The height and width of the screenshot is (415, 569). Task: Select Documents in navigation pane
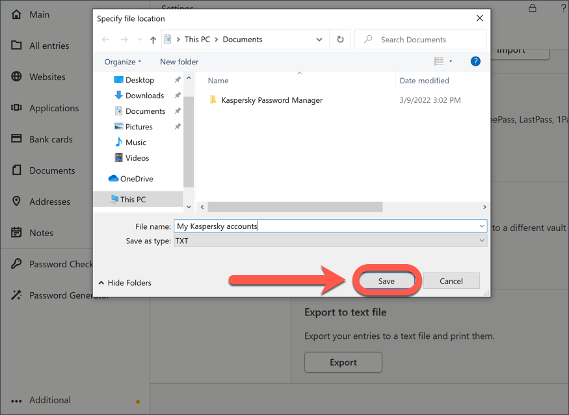(x=140, y=111)
